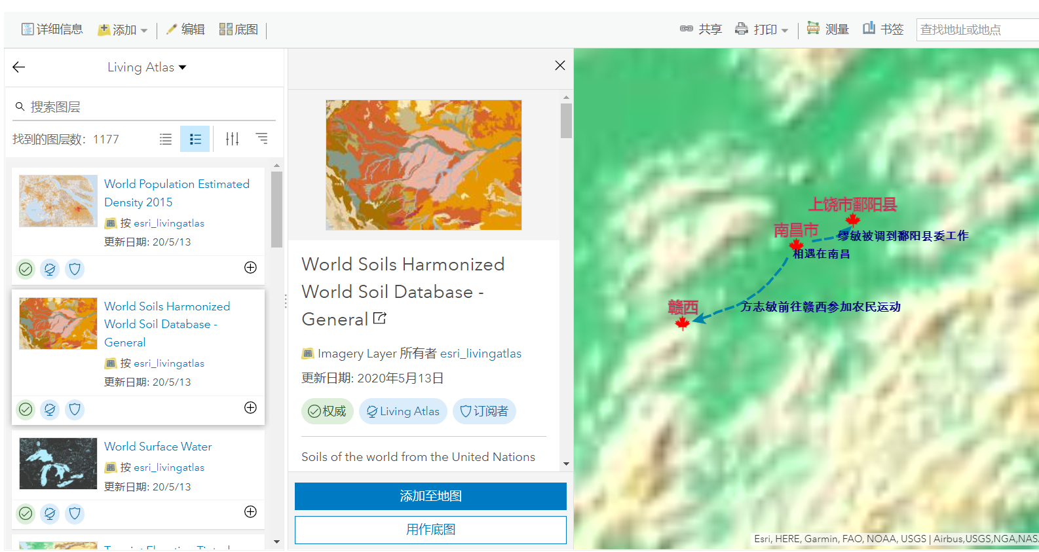This screenshot has height=552, width=1039.
Task: Click the 赣西 maple leaf marker
Action: click(x=682, y=323)
